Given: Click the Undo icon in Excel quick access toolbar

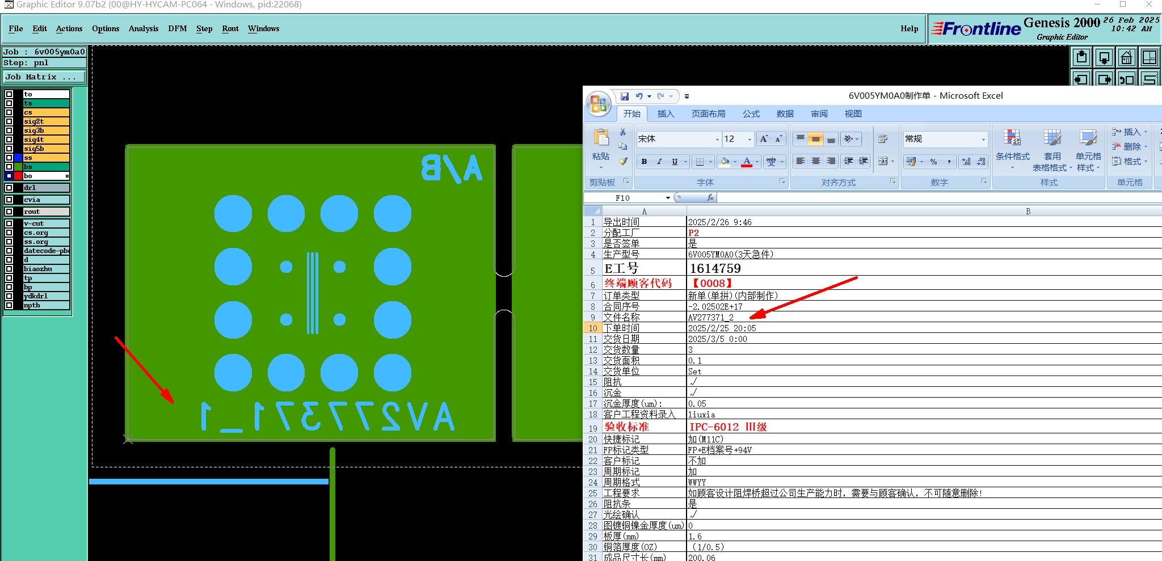Looking at the screenshot, I should 639,96.
